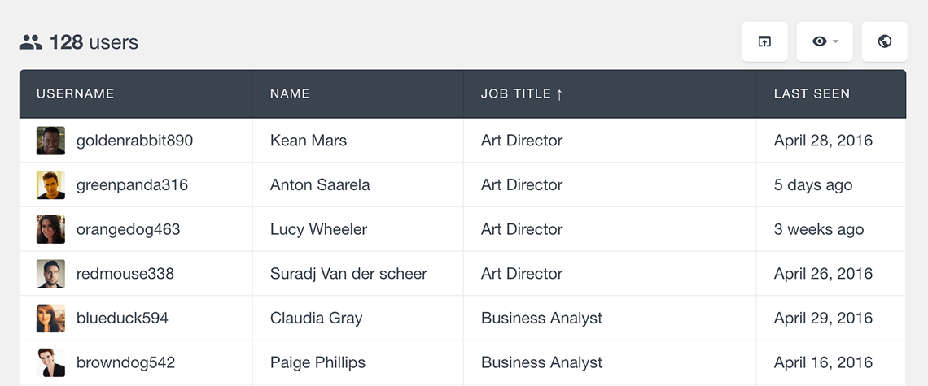Viewport: 928px width, 386px height.
Task: Sort table by Name column
Action: point(290,93)
